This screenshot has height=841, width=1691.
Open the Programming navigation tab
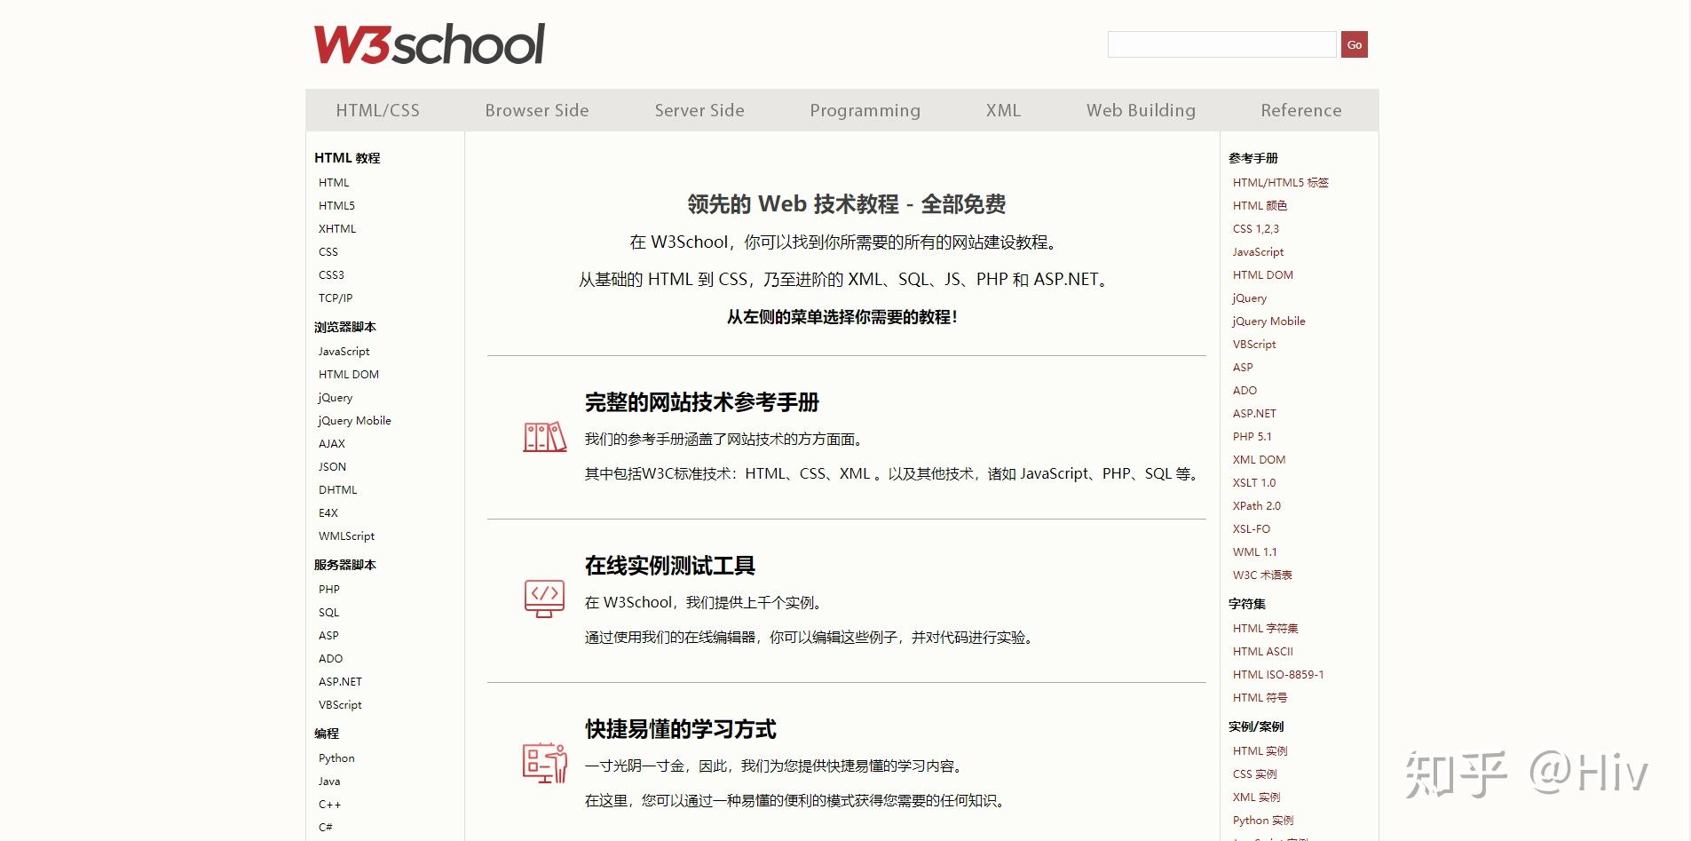[x=865, y=110]
